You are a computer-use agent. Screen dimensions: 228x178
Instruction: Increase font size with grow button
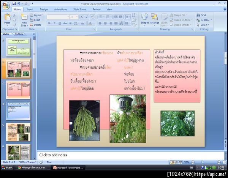click(x=82, y=17)
